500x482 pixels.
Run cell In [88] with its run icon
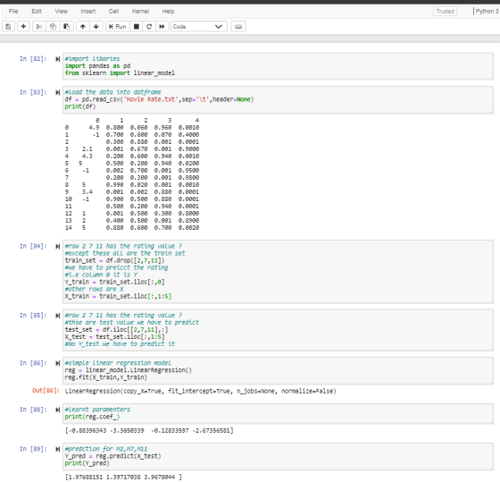(x=58, y=410)
